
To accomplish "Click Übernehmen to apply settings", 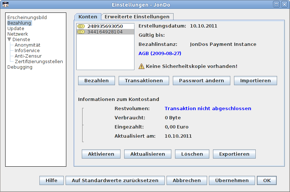I will click(x=232, y=180).
